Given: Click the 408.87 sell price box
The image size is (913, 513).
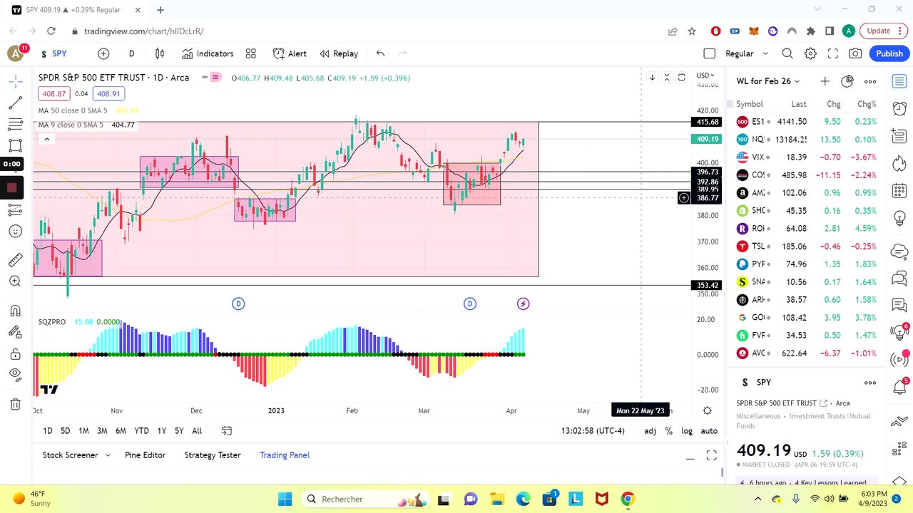Looking at the screenshot, I should tap(55, 93).
